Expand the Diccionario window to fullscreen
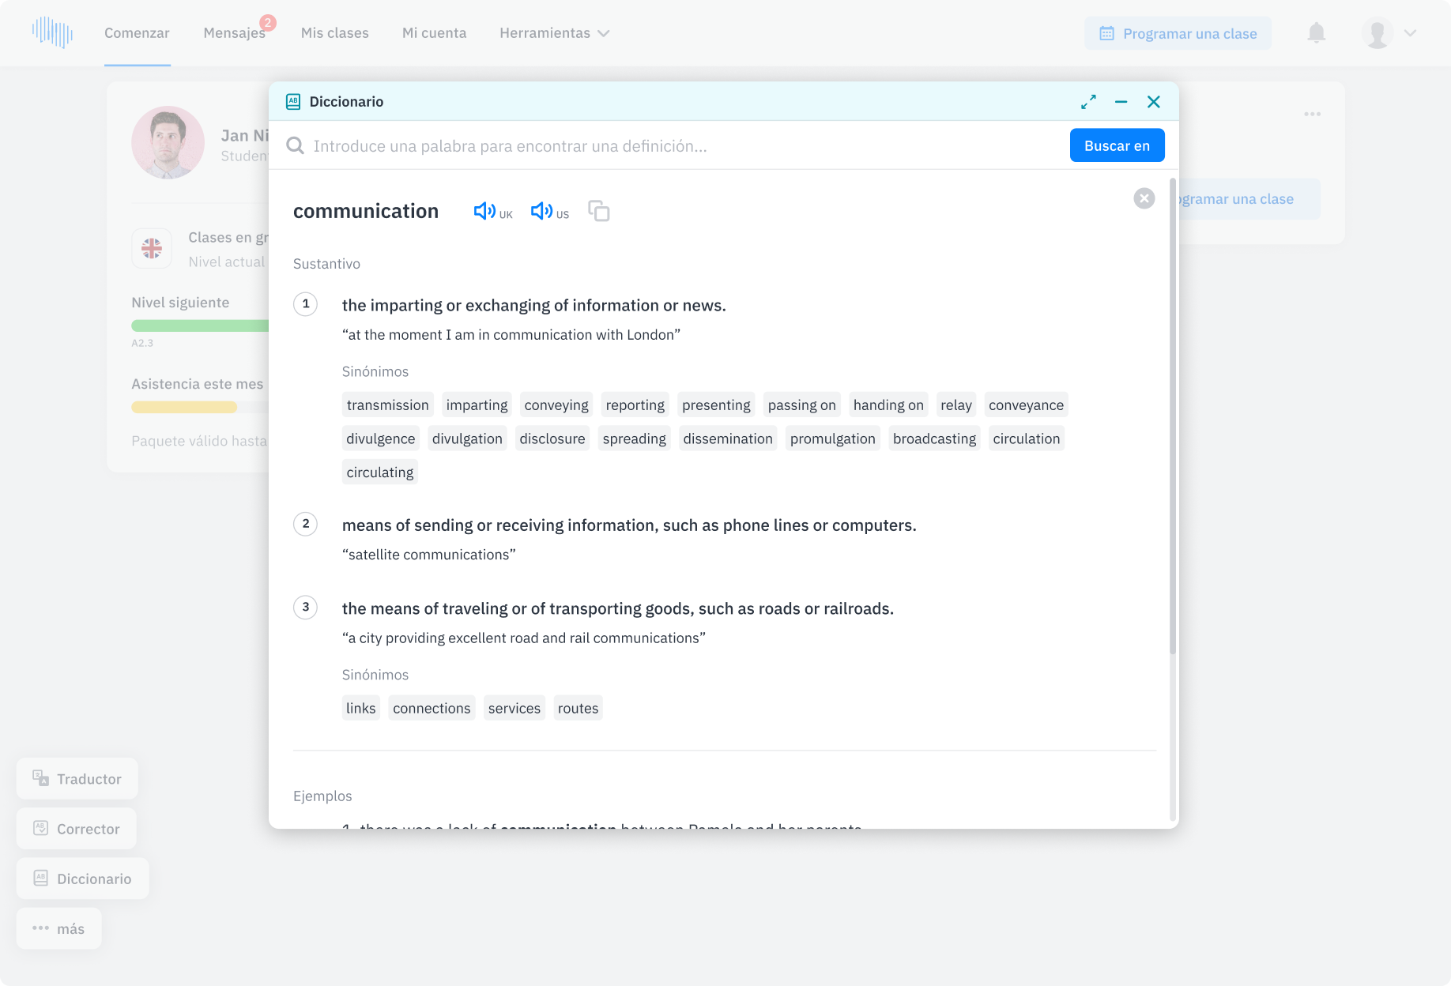1451x986 pixels. (x=1088, y=102)
